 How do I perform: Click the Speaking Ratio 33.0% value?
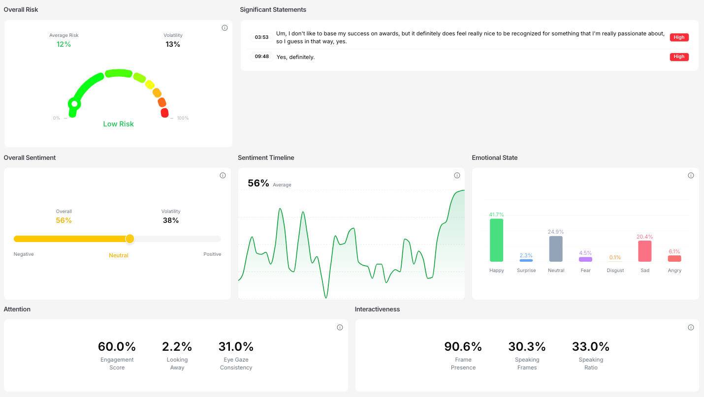[591, 347]
